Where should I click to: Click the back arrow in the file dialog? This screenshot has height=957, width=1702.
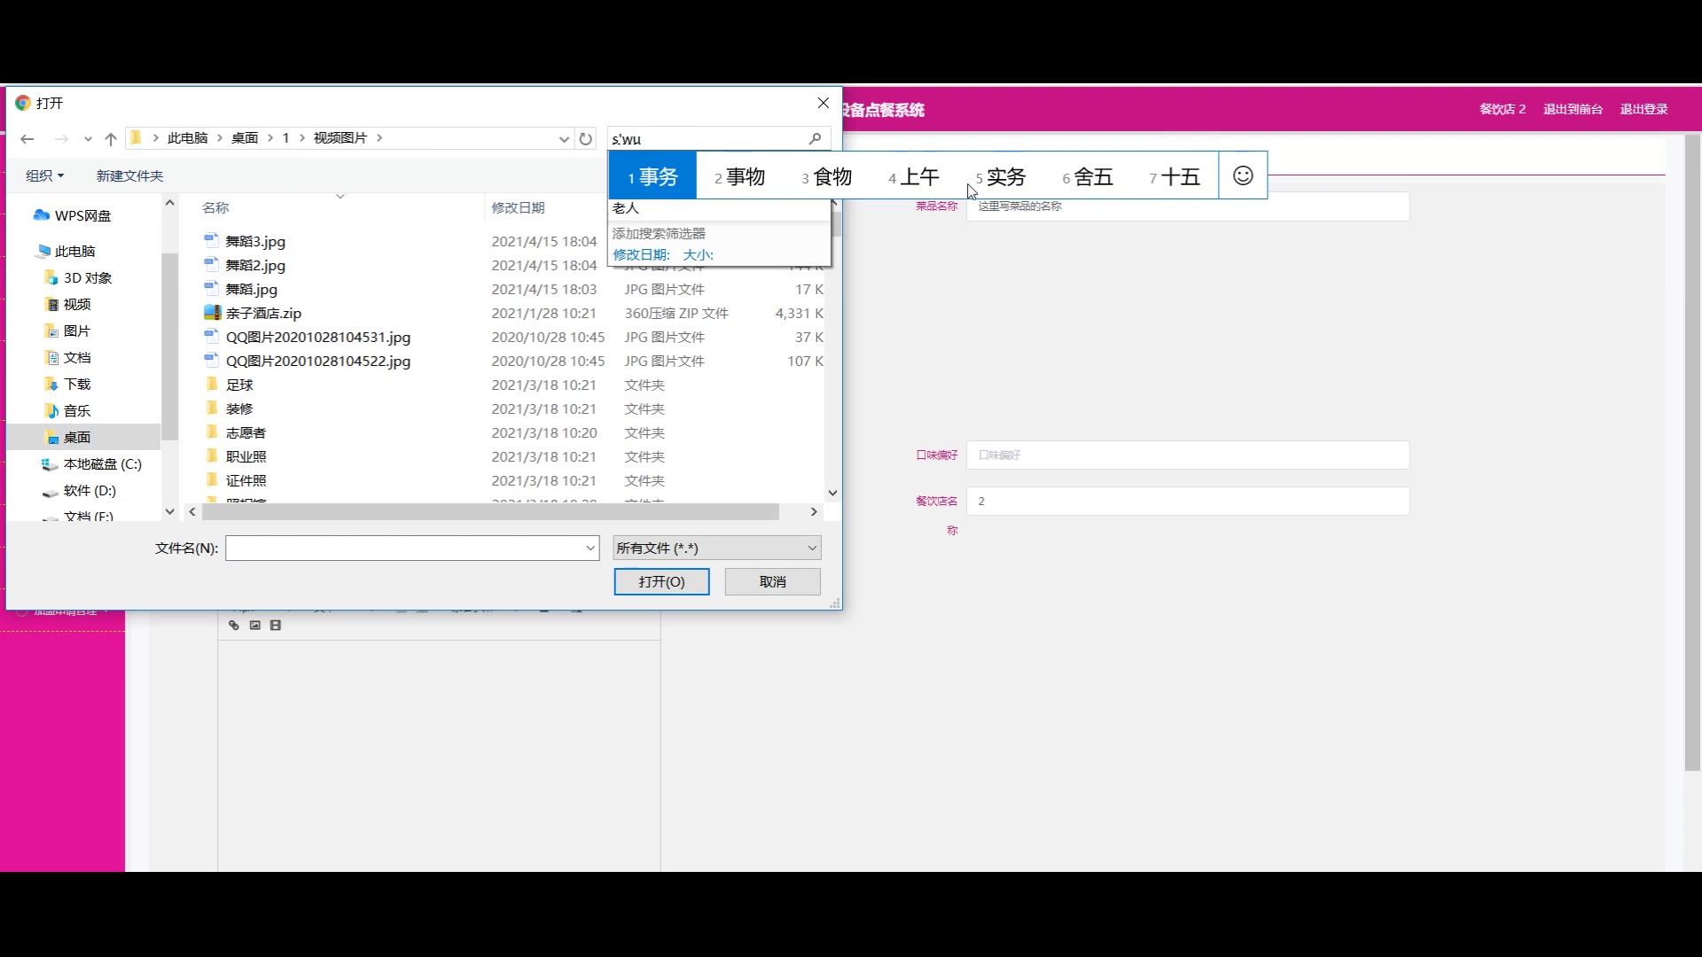click(x=27, y=139)
